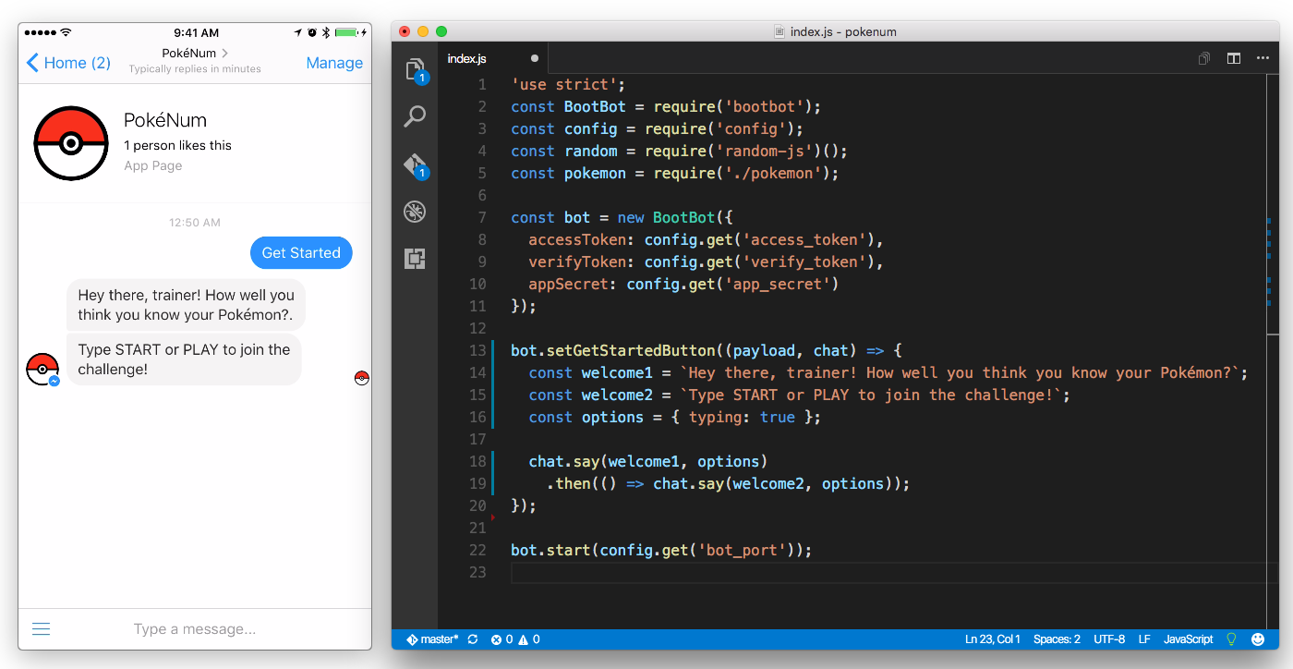The image size is (1293, 669).
Task: Click the Manage link in Messenger
Action: (x=334, y=63)
